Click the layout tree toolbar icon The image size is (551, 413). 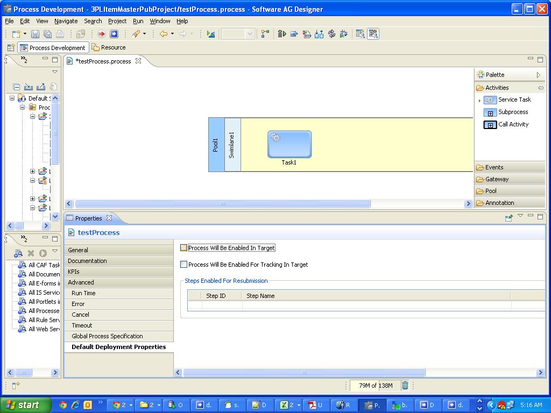point(265,34)
